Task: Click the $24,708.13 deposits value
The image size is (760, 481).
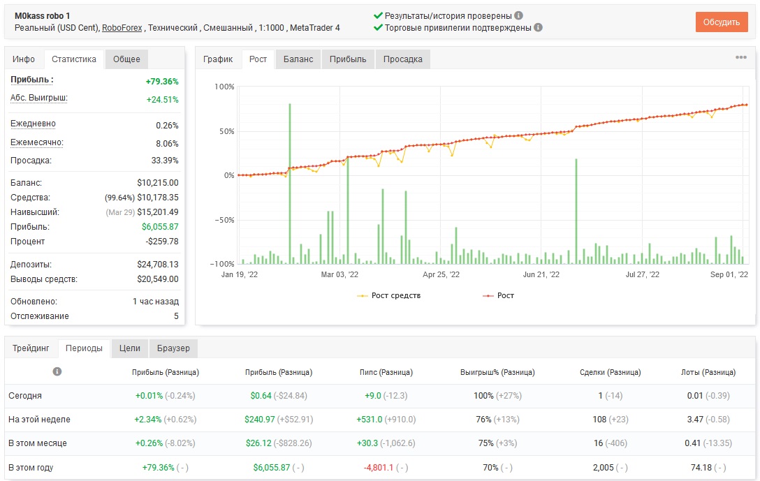Action: tap(158, 265)
